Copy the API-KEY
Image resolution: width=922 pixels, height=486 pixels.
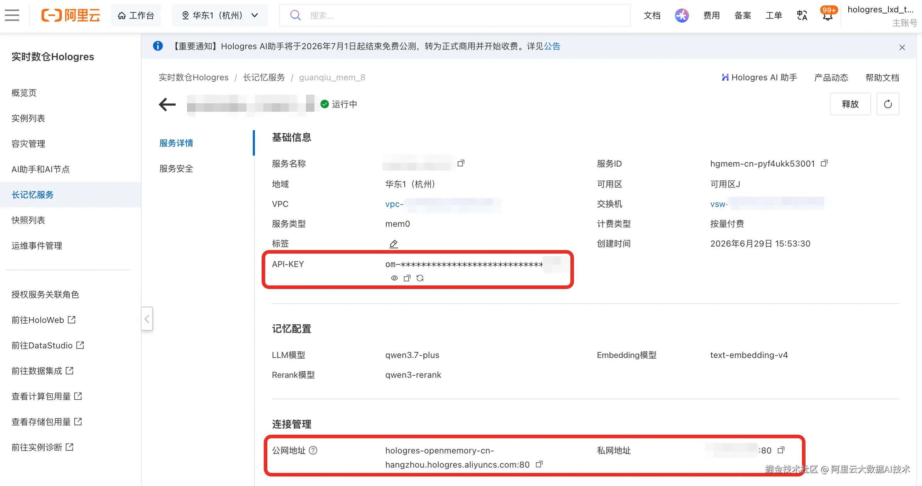(x=407, y=278)
